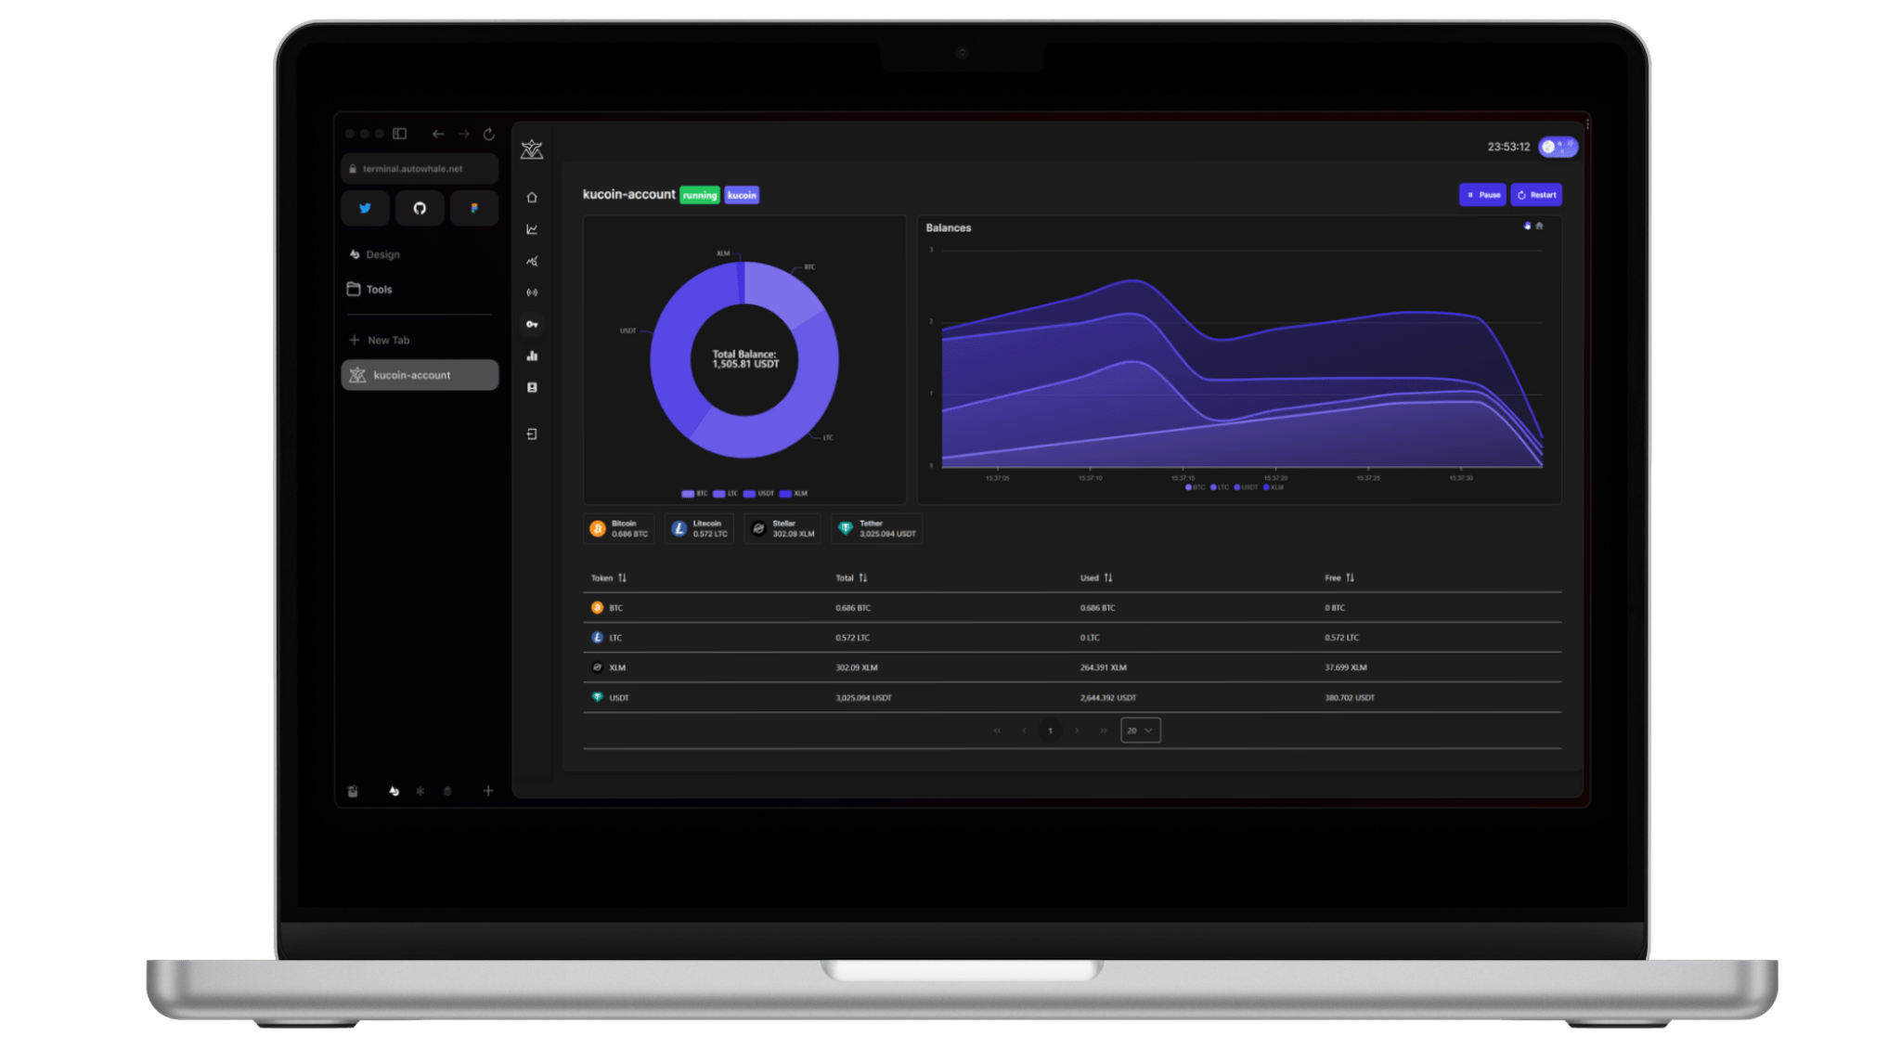The height and width of the screenshot is (1062, 1901).
Task: Sort the table by the Token column
Action: 609,577
